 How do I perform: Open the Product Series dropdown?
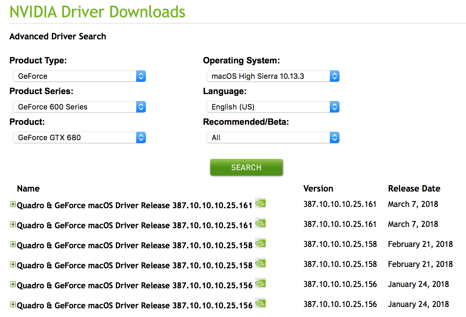pos(79,107)
